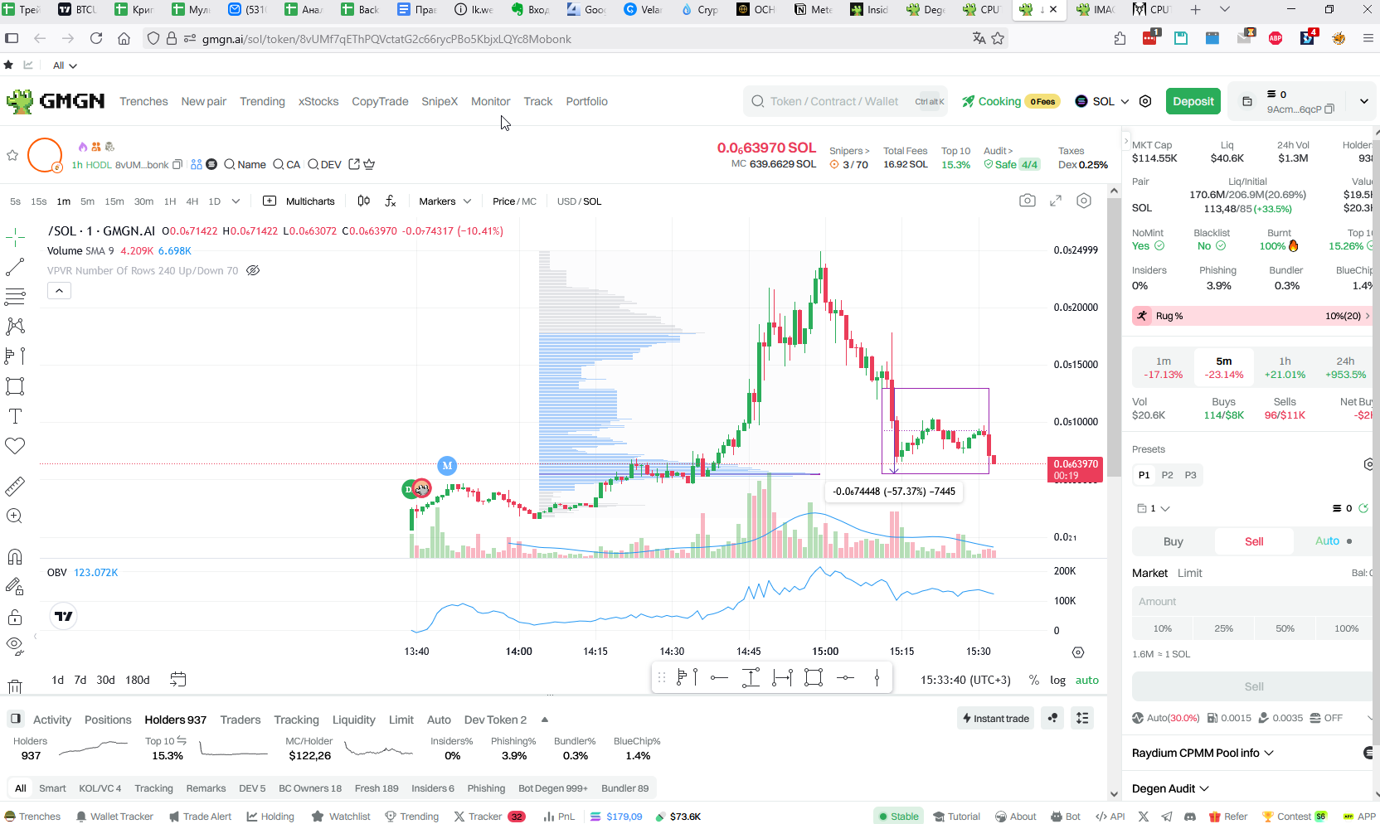The height and width of the screenshot is (824, 1380).
Task: Open the go-to-date calendar icon
Action: click(178, 679)
